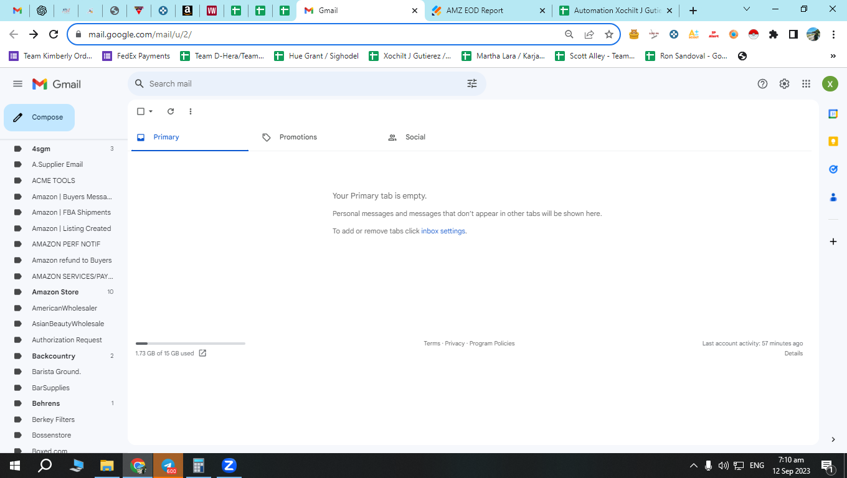Image resolution: width=847 pixels, height=478 pixels.
Task: Show more bookmarks chevron
Action: [833, 56]
